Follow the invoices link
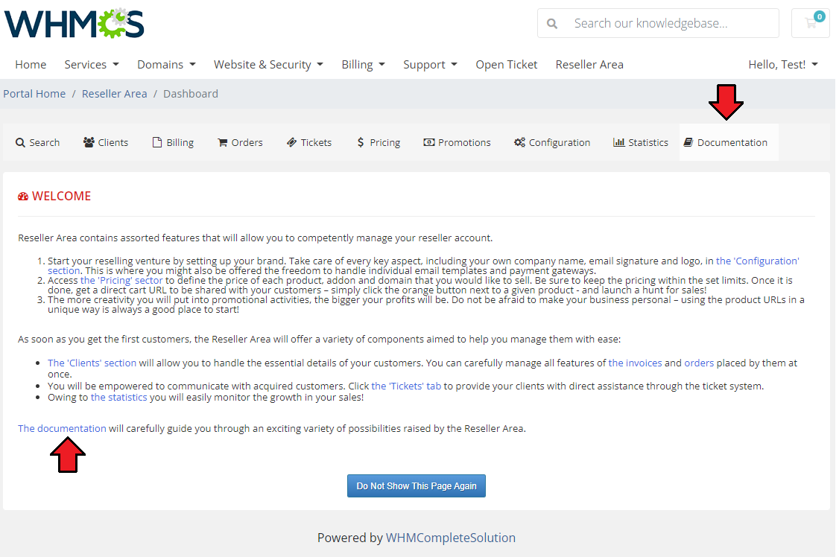The image size is (839, 557). tap(635, 363)
